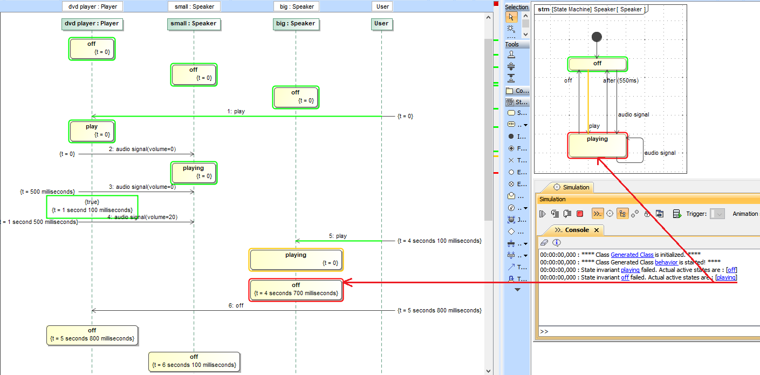
Task: Click the info icon in the Console pane
Action: (556, 242)
